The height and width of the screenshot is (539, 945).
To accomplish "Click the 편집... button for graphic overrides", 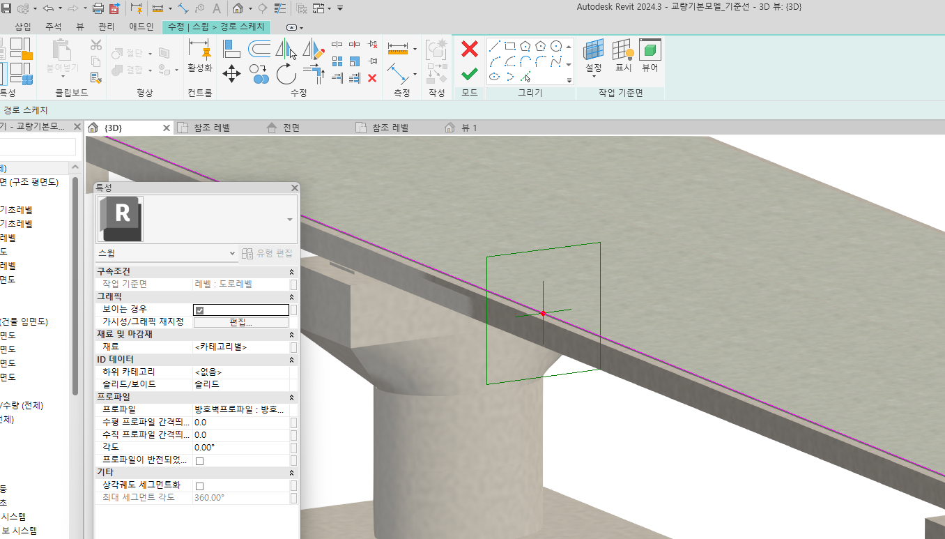I will 240,322.
